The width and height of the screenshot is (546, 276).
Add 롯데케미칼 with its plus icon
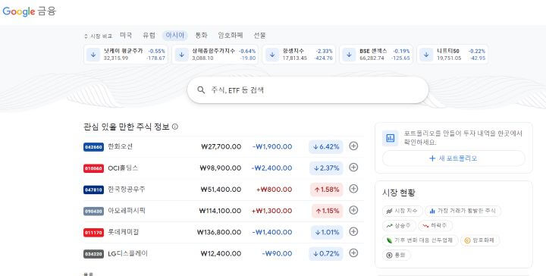(x=353, y=231)
